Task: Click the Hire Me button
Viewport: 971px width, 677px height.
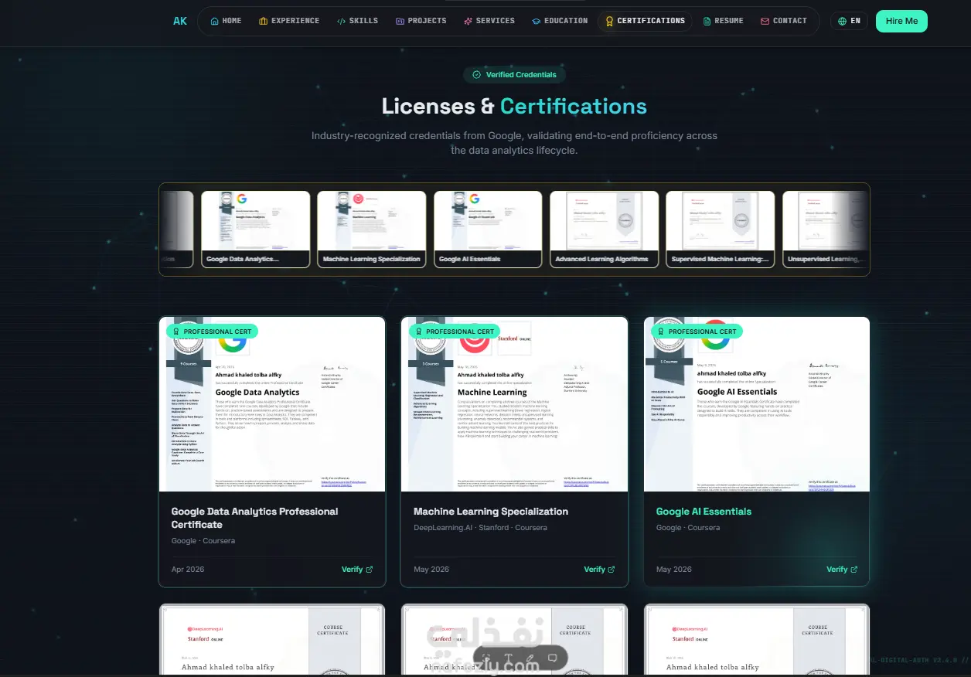Action: (901, 21)
